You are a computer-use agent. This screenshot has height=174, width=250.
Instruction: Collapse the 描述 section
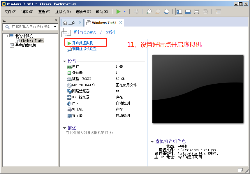(64, 128)
